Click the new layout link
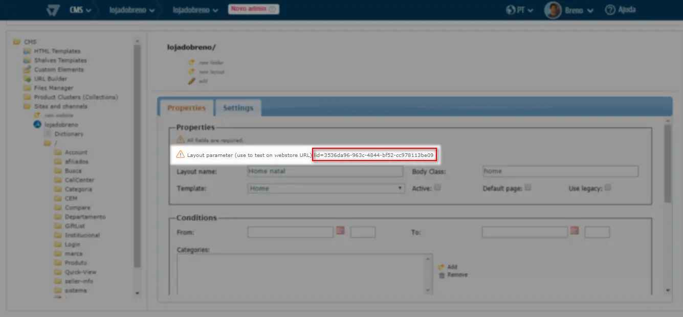Viewport: 683px width, 317px height. 211,72
